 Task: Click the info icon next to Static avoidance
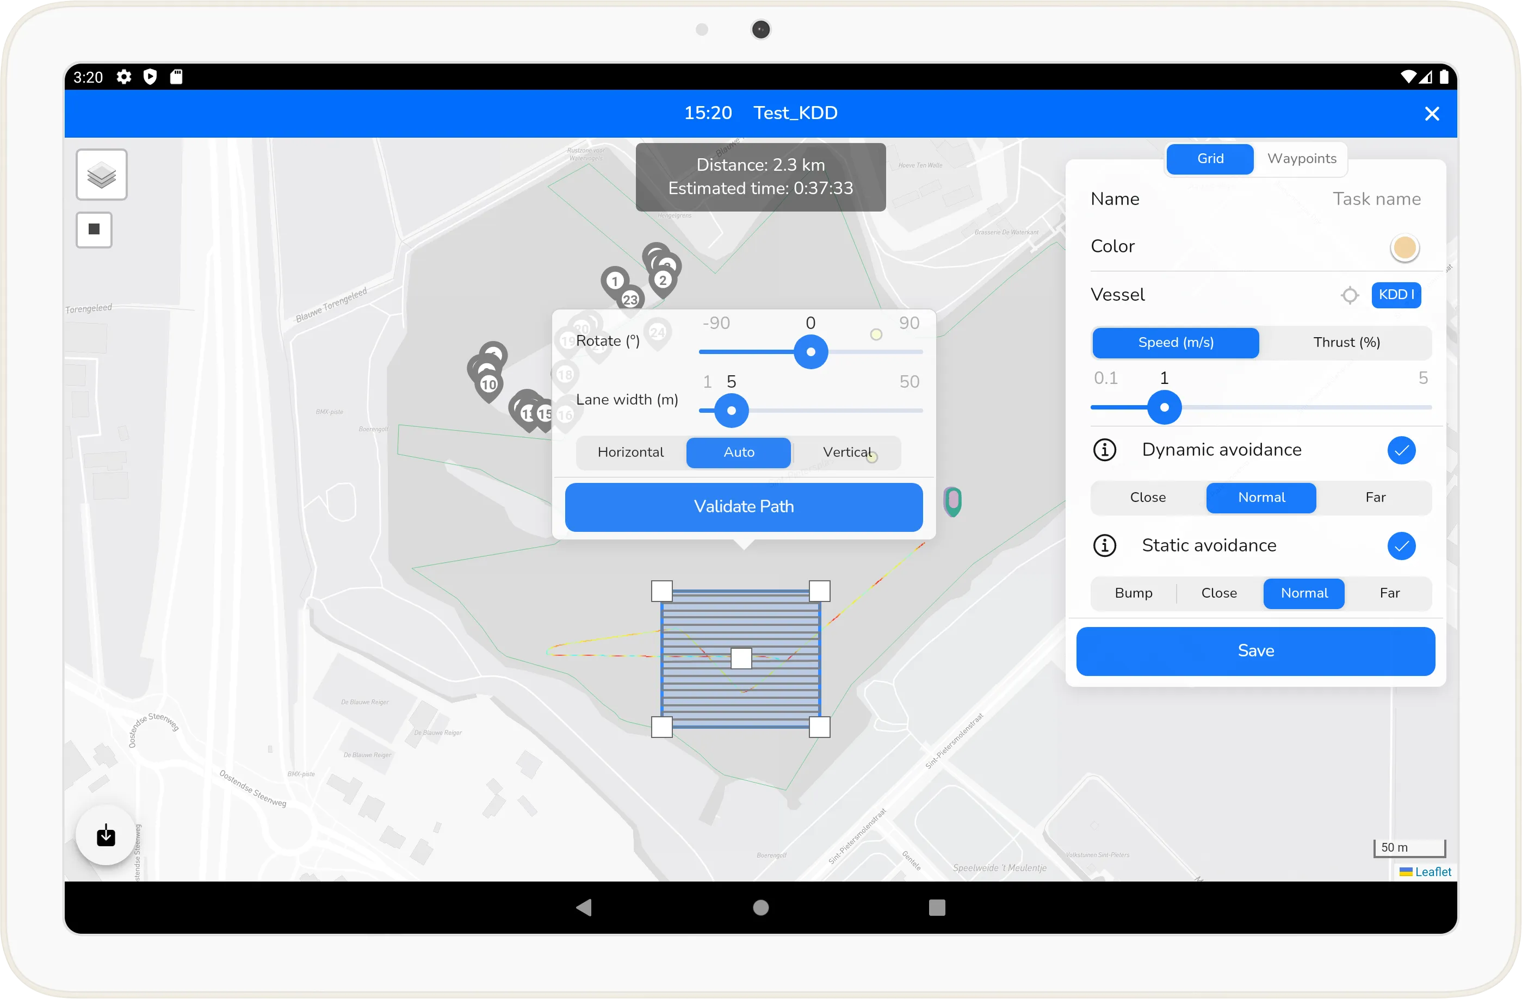pyautogui.click(x=1102, y=545)
